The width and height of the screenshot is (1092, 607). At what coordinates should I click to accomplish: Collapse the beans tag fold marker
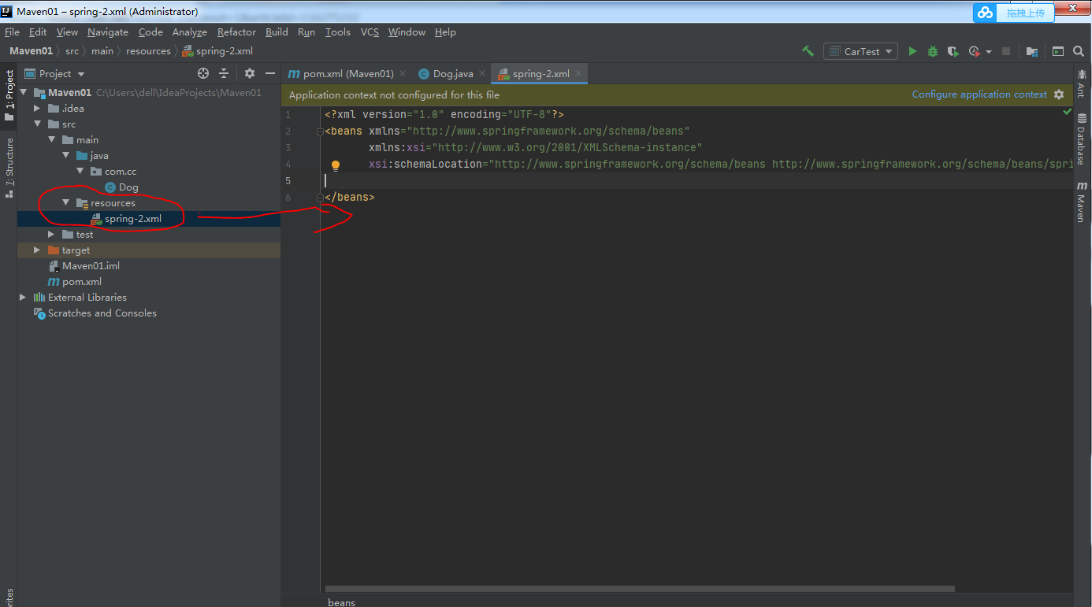coord(320,131)
